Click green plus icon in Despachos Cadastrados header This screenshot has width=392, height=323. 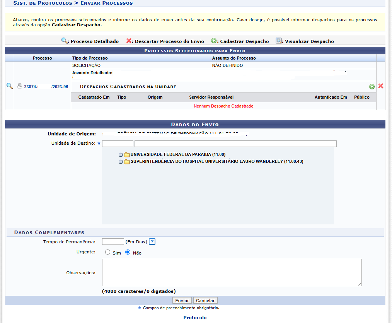(x=372, y=87)
